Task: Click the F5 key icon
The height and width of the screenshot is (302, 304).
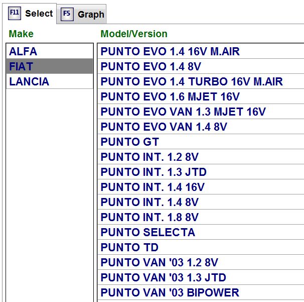Action: (67, 14)
